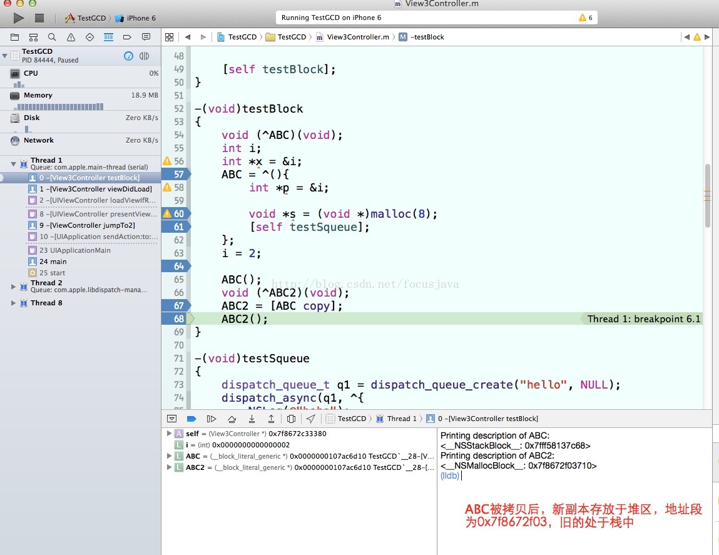
Task: Click Continue program execution button
Action: [212, 419]
